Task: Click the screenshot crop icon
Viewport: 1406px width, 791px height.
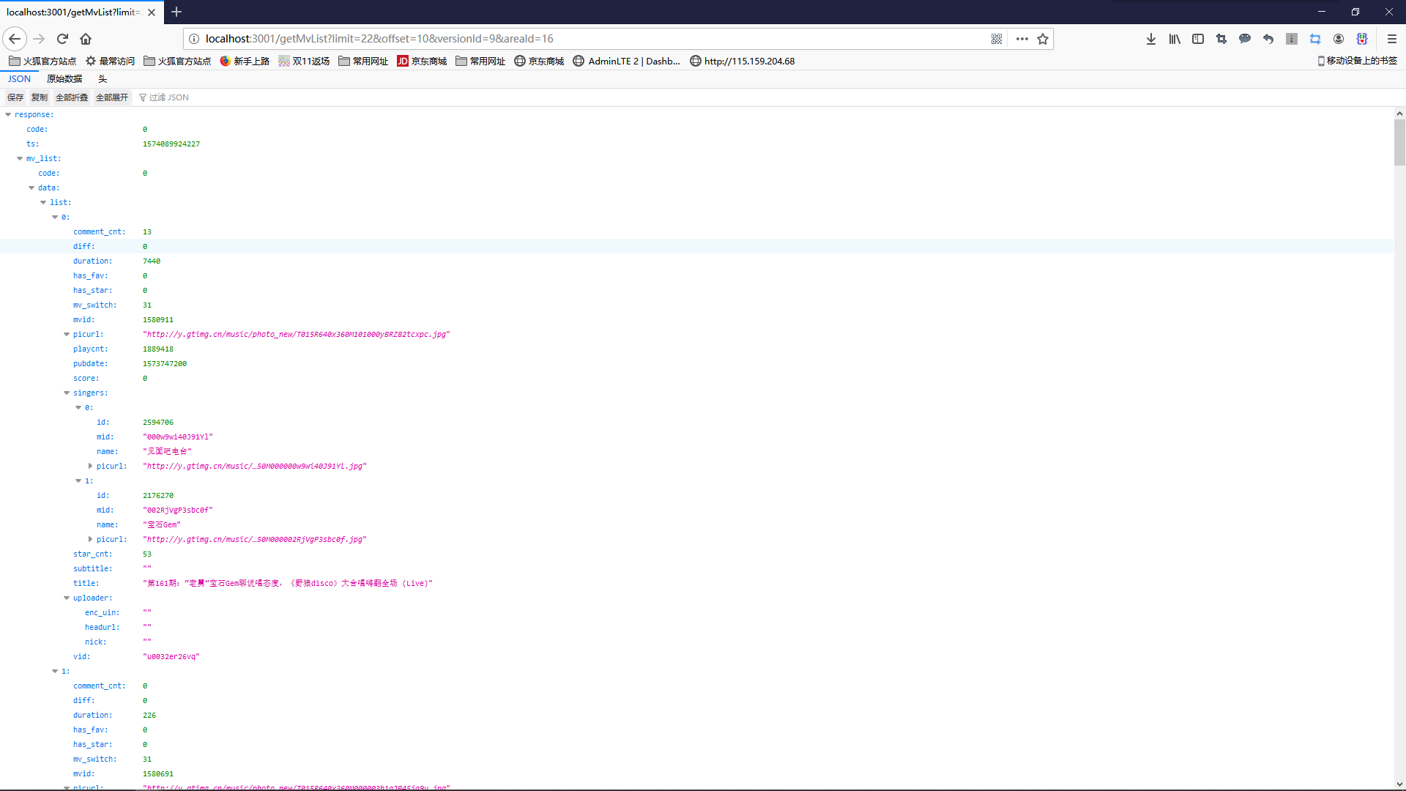Action: 1221,39
